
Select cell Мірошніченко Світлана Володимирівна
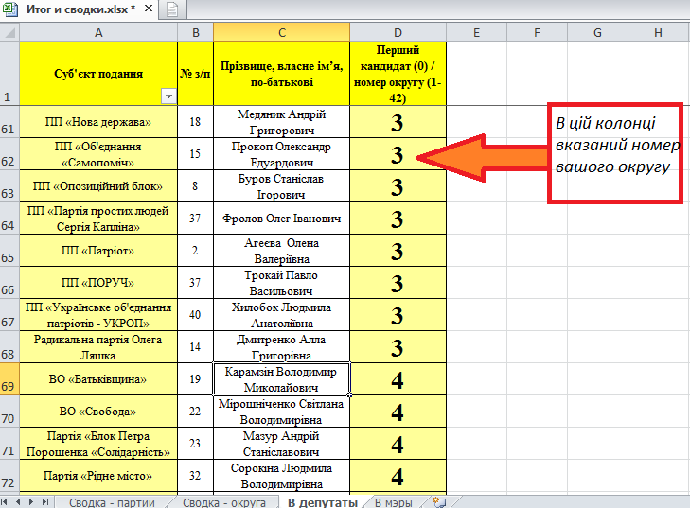tap(282, 412)
